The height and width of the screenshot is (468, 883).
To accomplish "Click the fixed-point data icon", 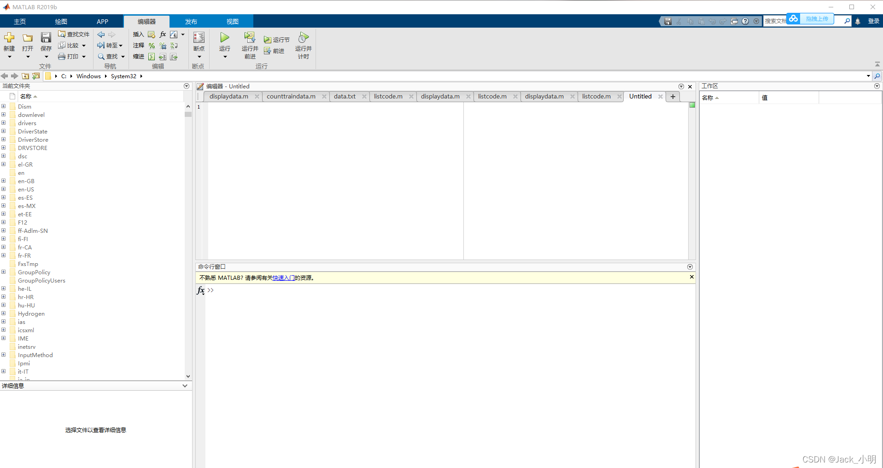I will (x=174, y=35).
